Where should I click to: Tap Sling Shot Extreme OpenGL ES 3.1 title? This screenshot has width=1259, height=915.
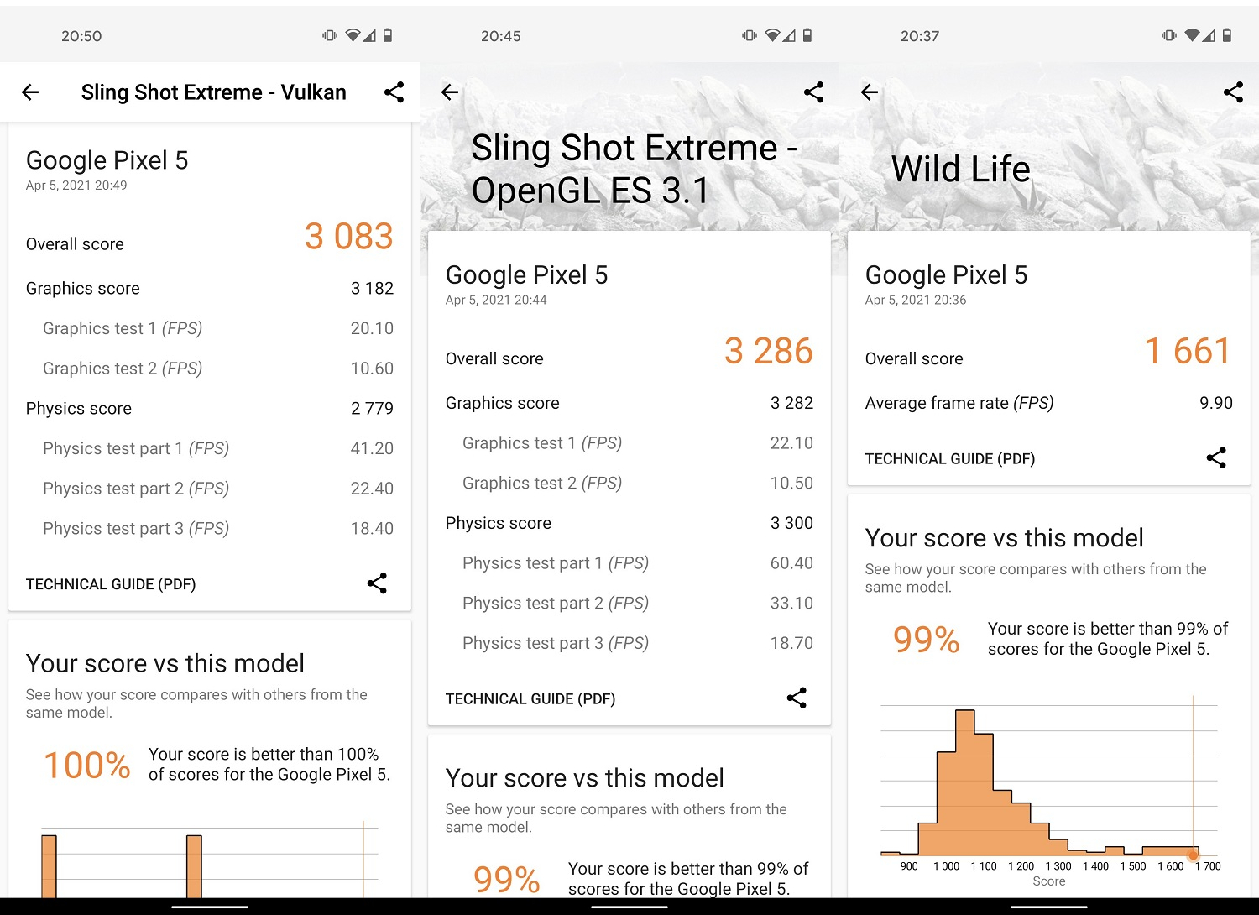coord(635,169)
